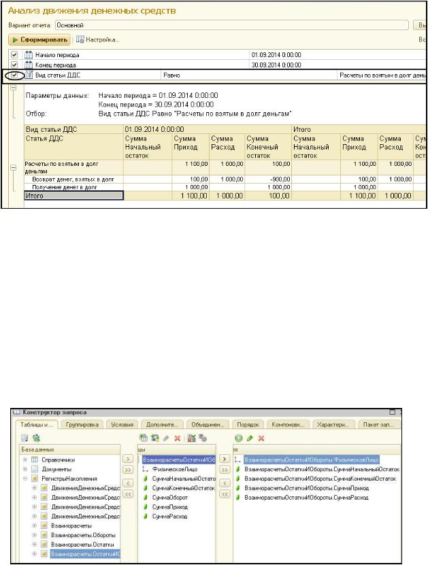Click the РегистрыНакопления register icon

pos(35,479)
